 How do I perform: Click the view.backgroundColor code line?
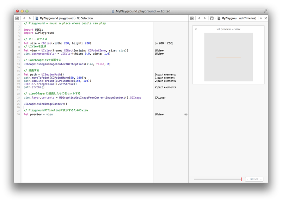67,54
